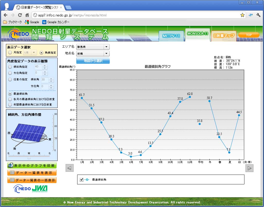
Task: Click データ一覧表を表示 button
Action: coord(32,173)
